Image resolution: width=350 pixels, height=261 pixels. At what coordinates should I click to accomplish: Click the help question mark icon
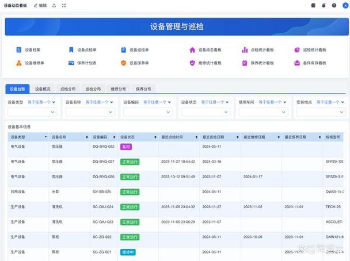tap(334, 6)
